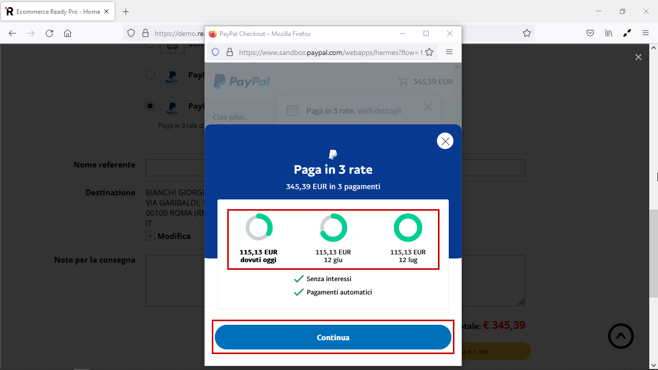The image size is (658, 370).
Task: Click the 12 giu installment ring
Action: coord(333,227)
